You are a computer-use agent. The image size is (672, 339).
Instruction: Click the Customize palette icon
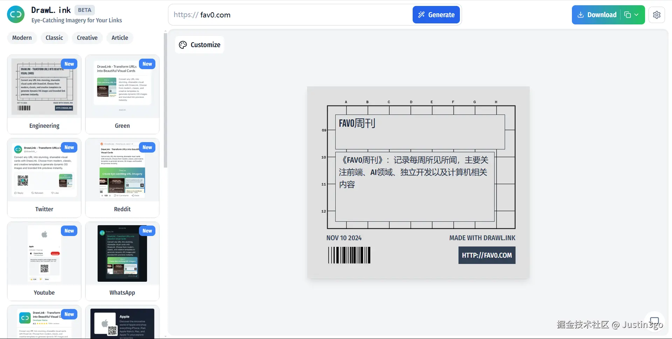[x=183, y=45]
